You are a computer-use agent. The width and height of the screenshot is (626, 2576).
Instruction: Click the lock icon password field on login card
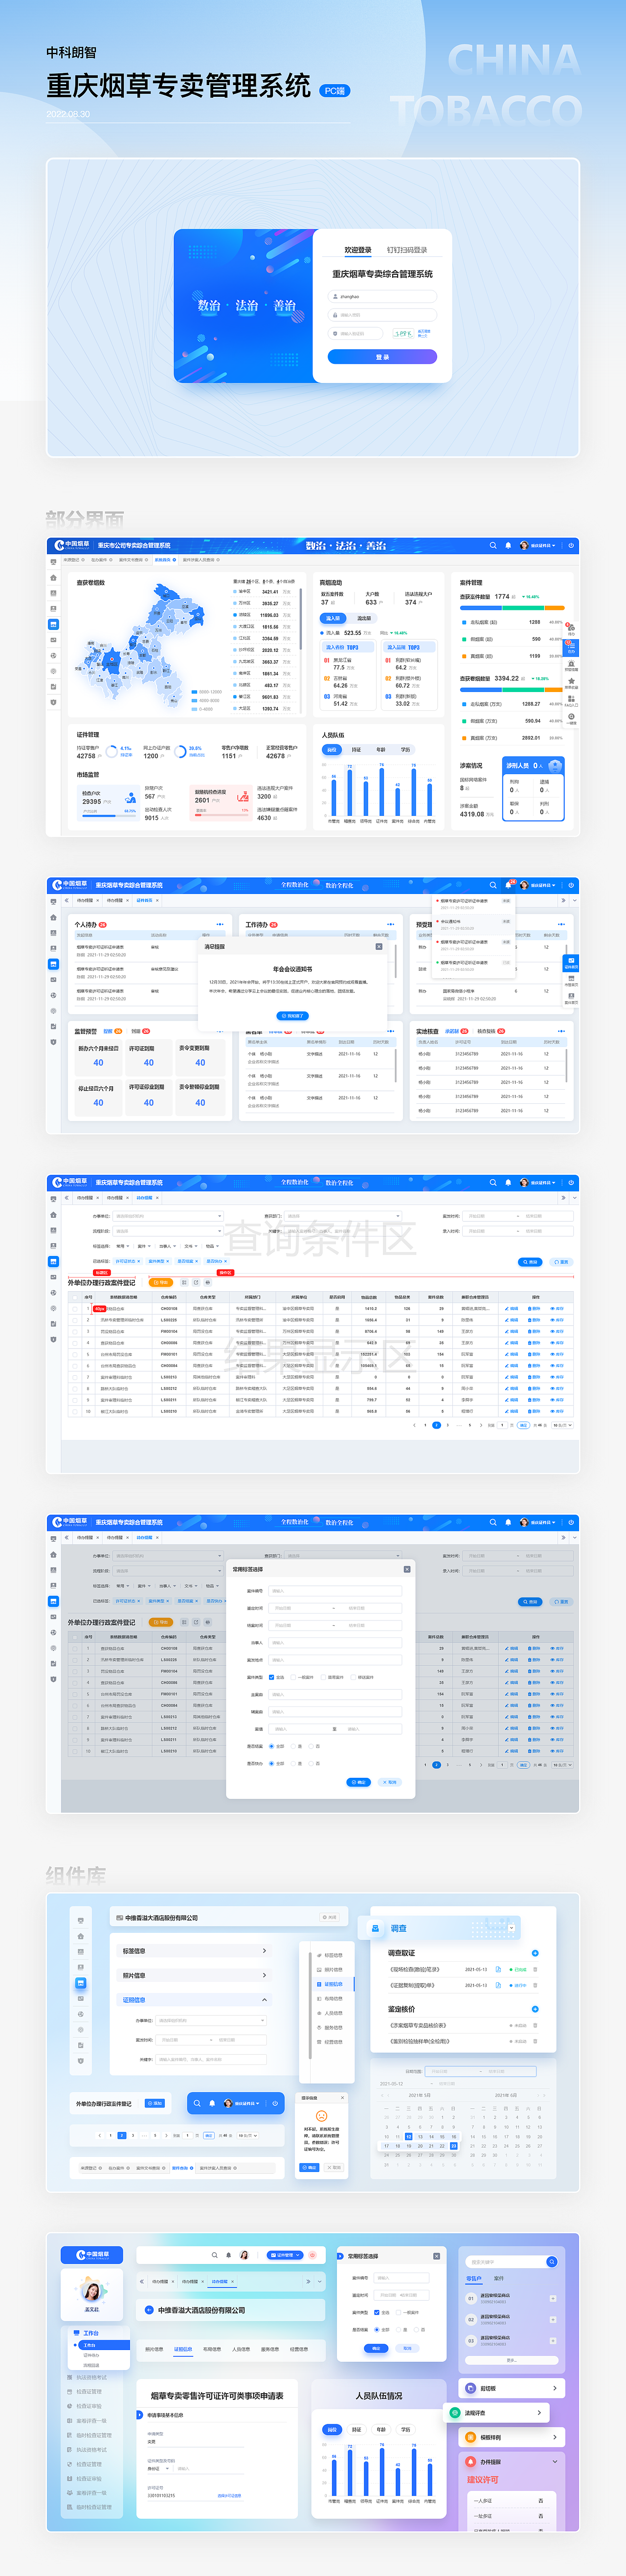click(x=382, y=315)
